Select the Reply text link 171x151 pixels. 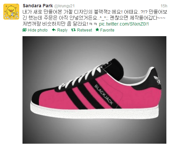(x=62, y=30)
